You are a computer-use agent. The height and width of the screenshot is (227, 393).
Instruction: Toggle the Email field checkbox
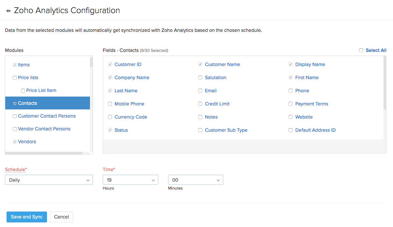click(200, 91)
